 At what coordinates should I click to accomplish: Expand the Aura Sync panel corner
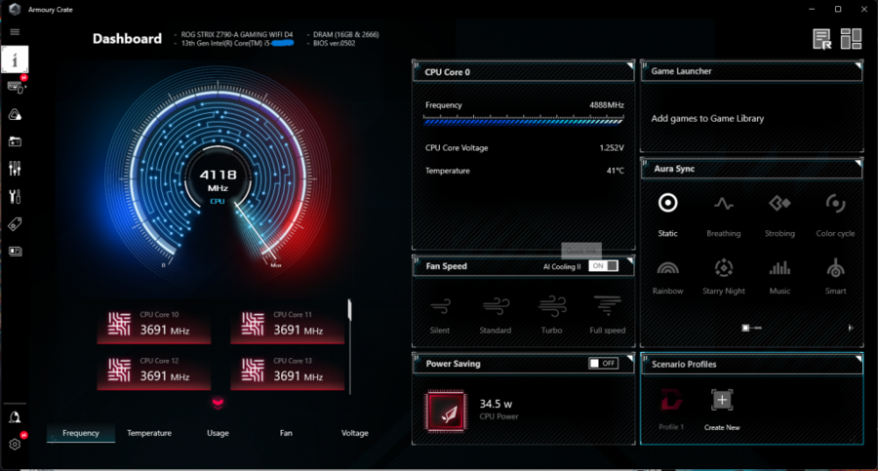[x=858, y=163]
